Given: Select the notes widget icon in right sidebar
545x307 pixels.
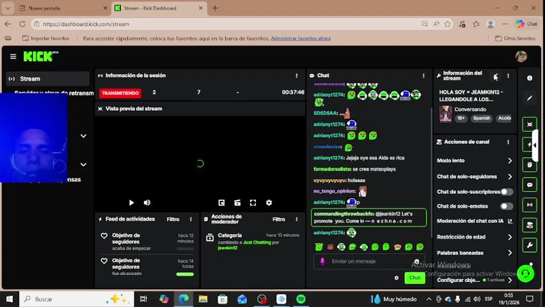Looking at the screenshot, I should point(530,165).
